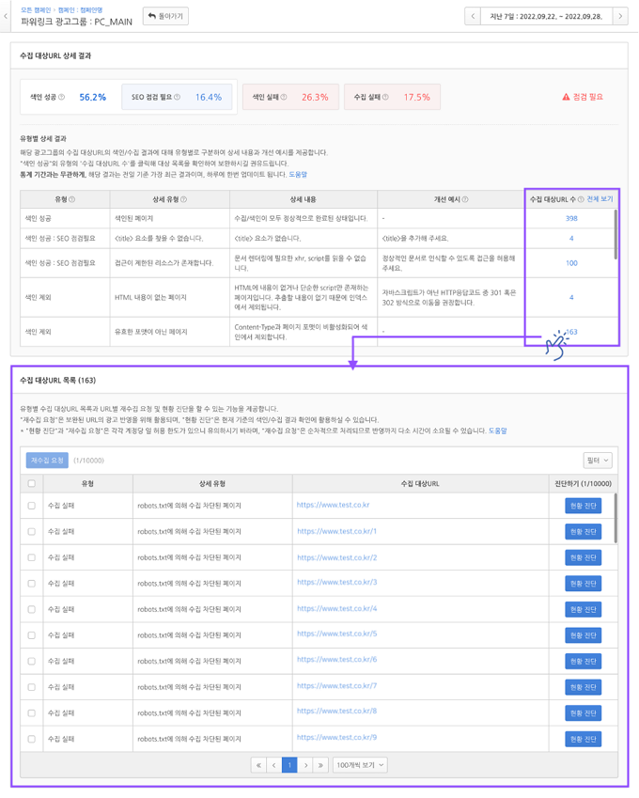
Task: Open the 100개씩 보기 page-size dropdown
Action: pyautogui.click(x=360, y=765)
